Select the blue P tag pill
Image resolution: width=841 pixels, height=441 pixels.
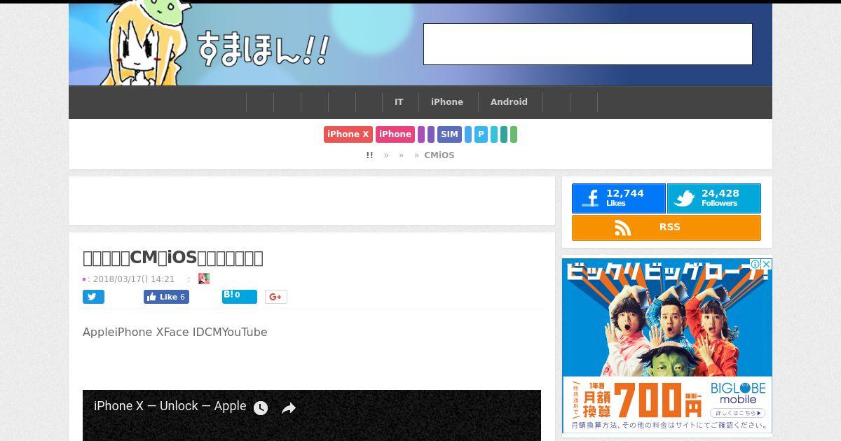coord(481,134)
